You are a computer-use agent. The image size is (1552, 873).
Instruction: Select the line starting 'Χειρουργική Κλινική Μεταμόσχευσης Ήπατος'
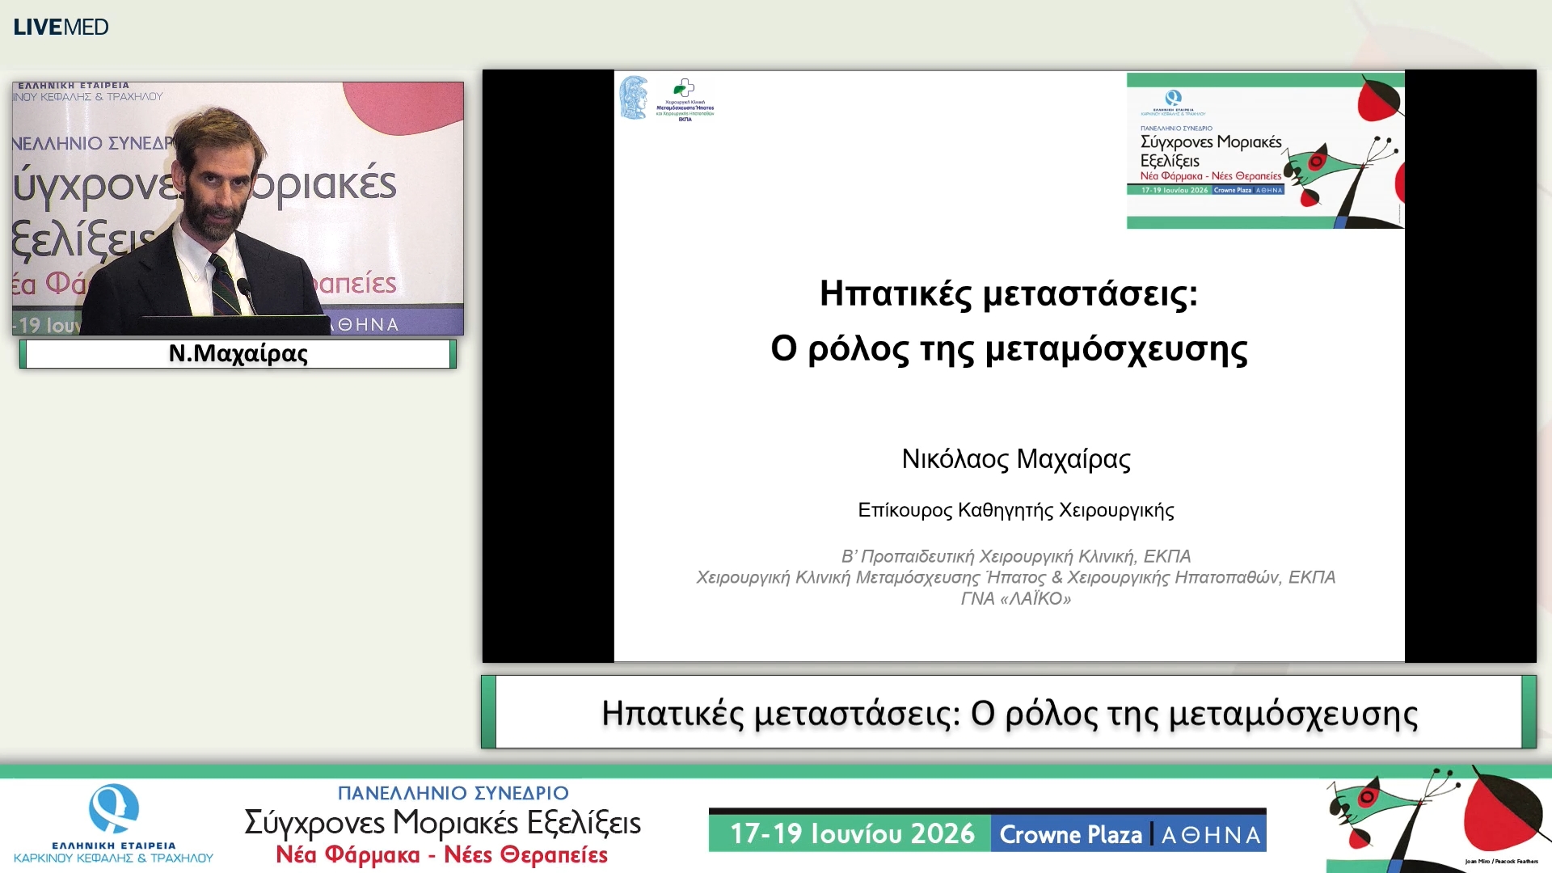pos(1016,577)
